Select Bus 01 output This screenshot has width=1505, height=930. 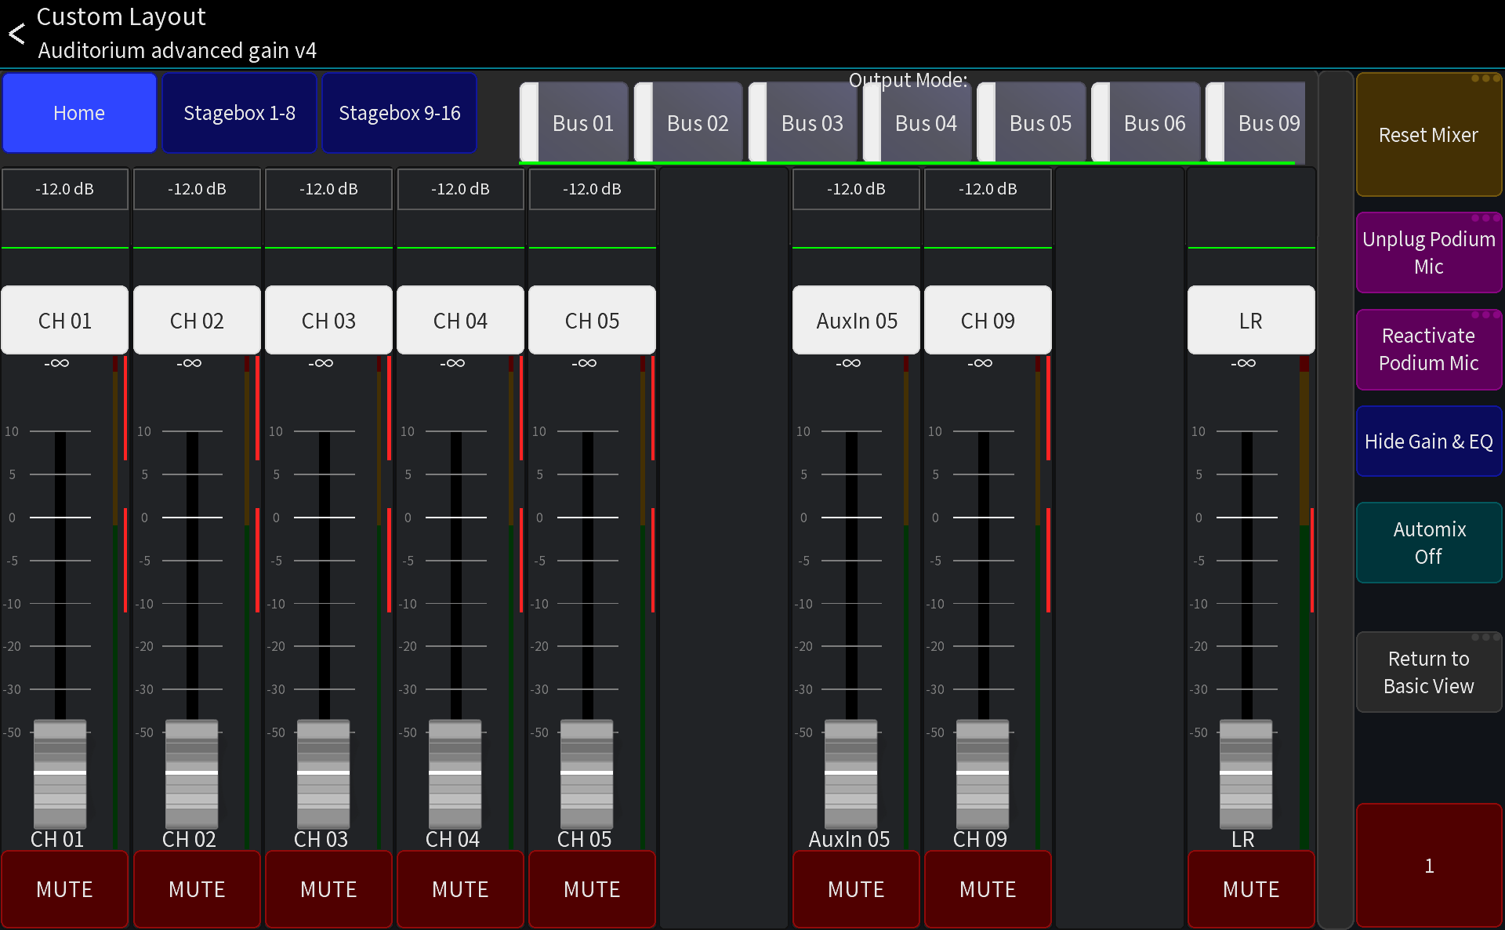[x=582, y=122]
